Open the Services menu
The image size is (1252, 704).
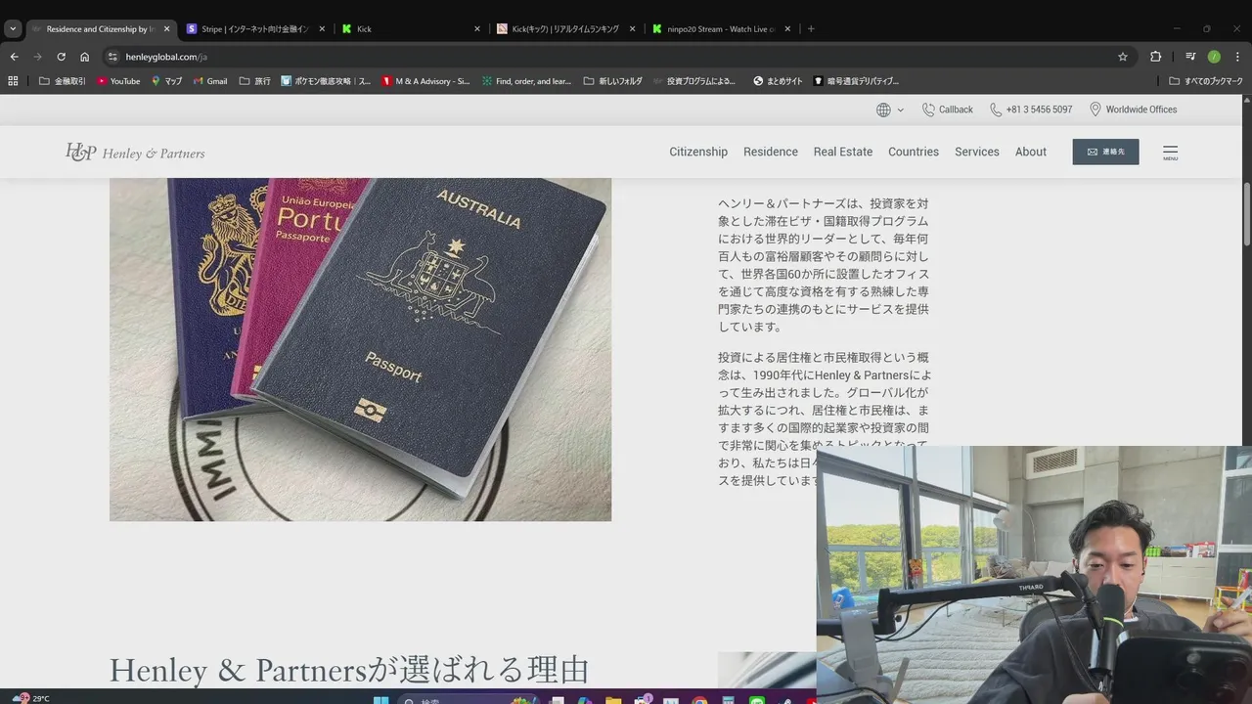[x=977, y=152]
